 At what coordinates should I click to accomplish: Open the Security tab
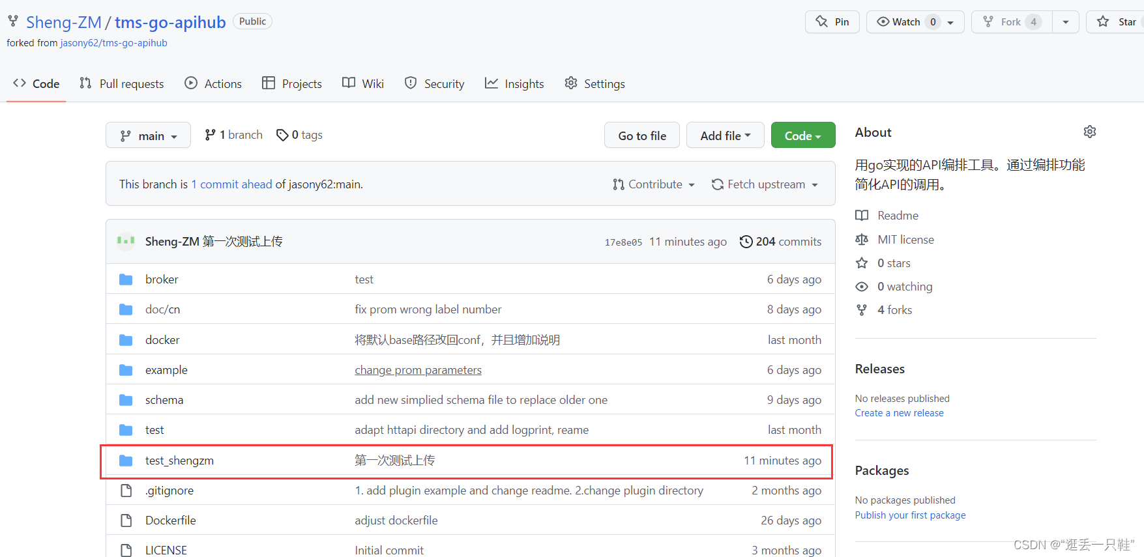(435, 84)
